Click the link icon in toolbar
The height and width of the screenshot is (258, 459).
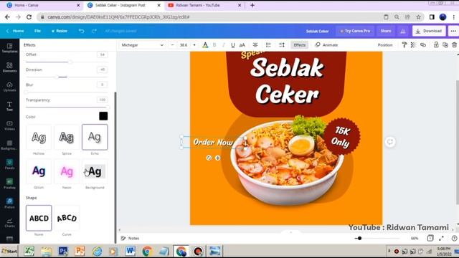[x=423, y=44]
